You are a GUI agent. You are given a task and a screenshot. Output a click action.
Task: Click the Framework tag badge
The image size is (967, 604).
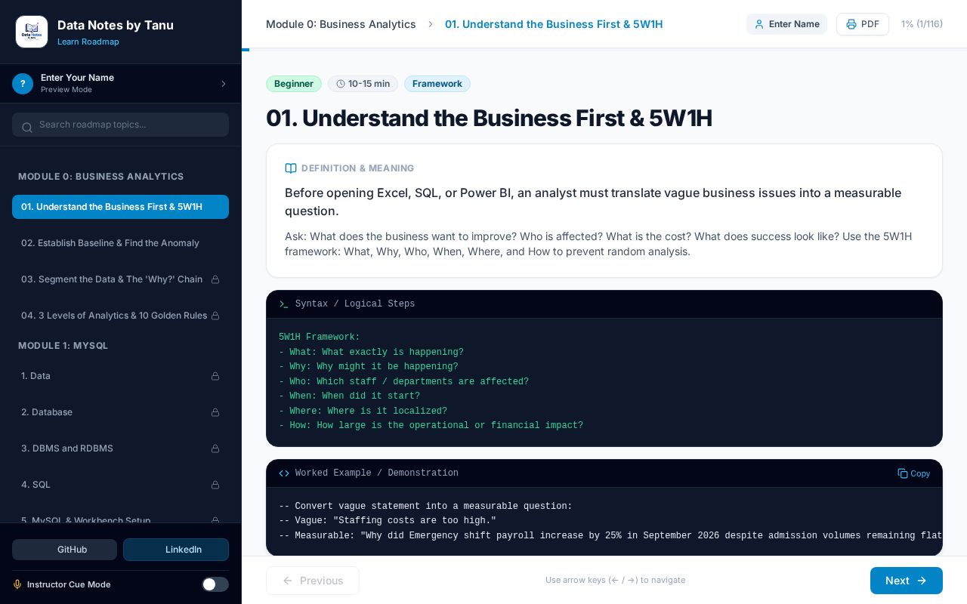pos(437,84)
